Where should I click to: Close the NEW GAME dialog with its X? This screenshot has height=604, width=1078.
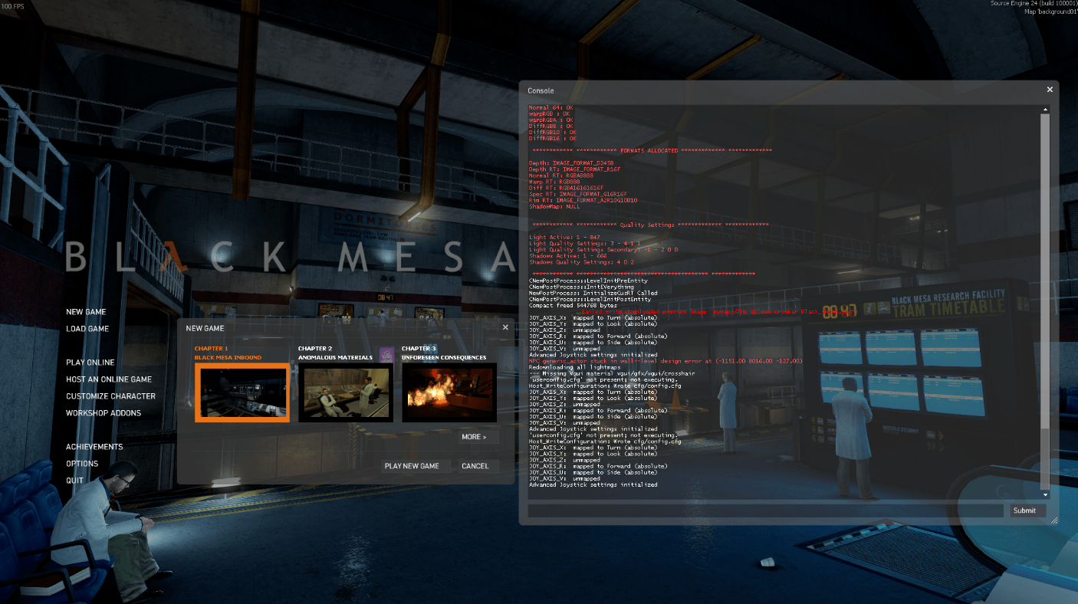click(505, 327)
